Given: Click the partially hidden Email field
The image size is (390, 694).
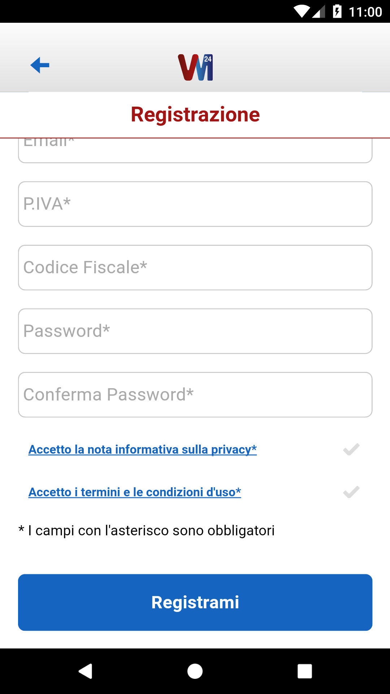Looking at the screenshot, I should pos(195,151).
